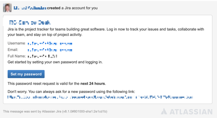
Task: Click the "Get started by setting" sentence
Action: pyautogui.click(x=55, y=62)
